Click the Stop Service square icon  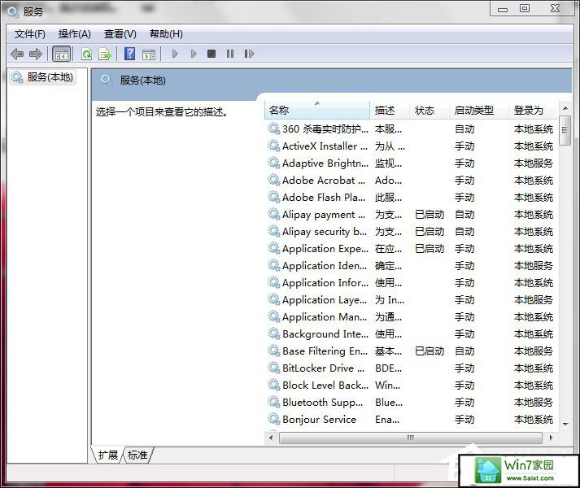(x=212, y=54)
